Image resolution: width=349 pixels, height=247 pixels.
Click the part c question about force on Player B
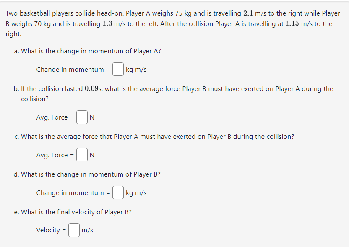[157, 136]
